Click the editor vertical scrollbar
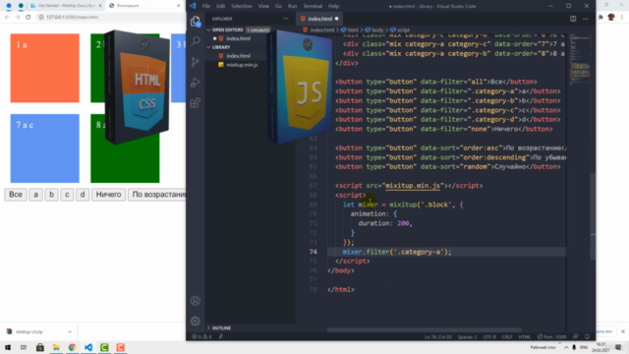Screen dimensions: 629x354 pyautogui.click(x=593, y=216)
